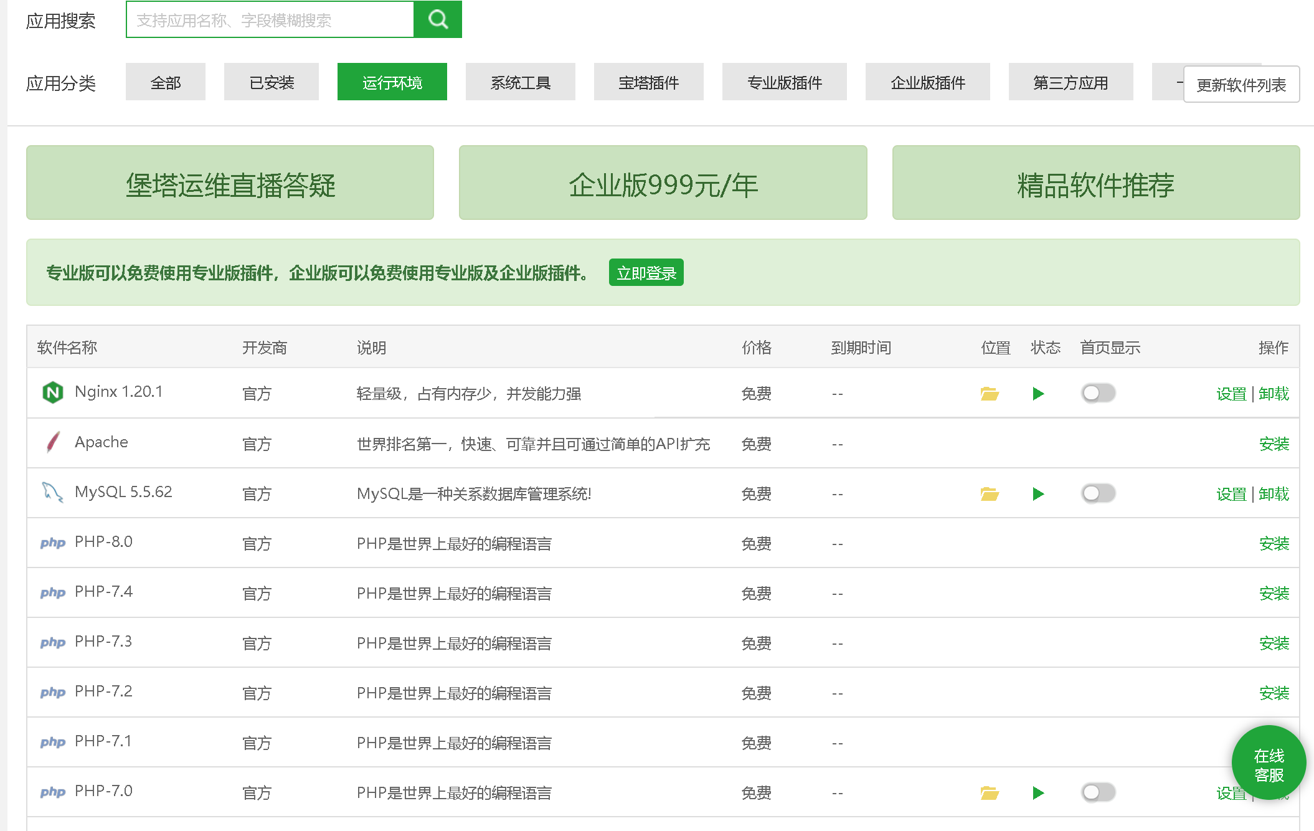Click the MySQL dolphin icon
The height and width of the screenshot is (831, 1314).
[52, 492]
